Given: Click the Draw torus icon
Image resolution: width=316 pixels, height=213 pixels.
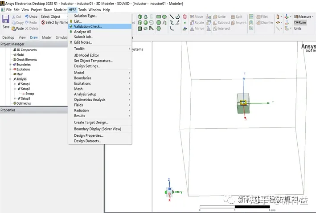Looking at the screenshot, I should click(x=145, y=29).
